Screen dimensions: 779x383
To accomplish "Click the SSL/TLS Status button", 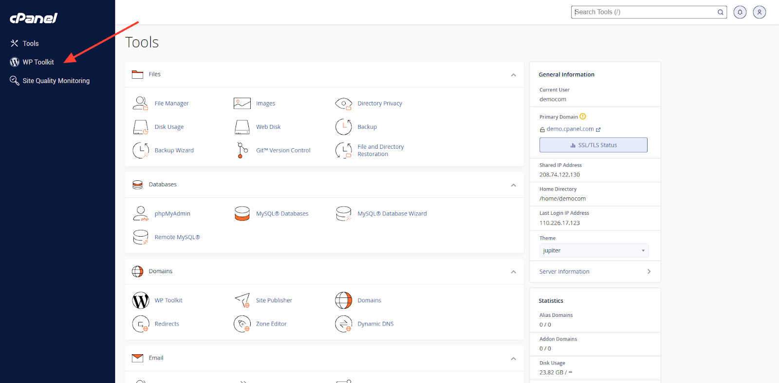I will (x=594, y=145).
